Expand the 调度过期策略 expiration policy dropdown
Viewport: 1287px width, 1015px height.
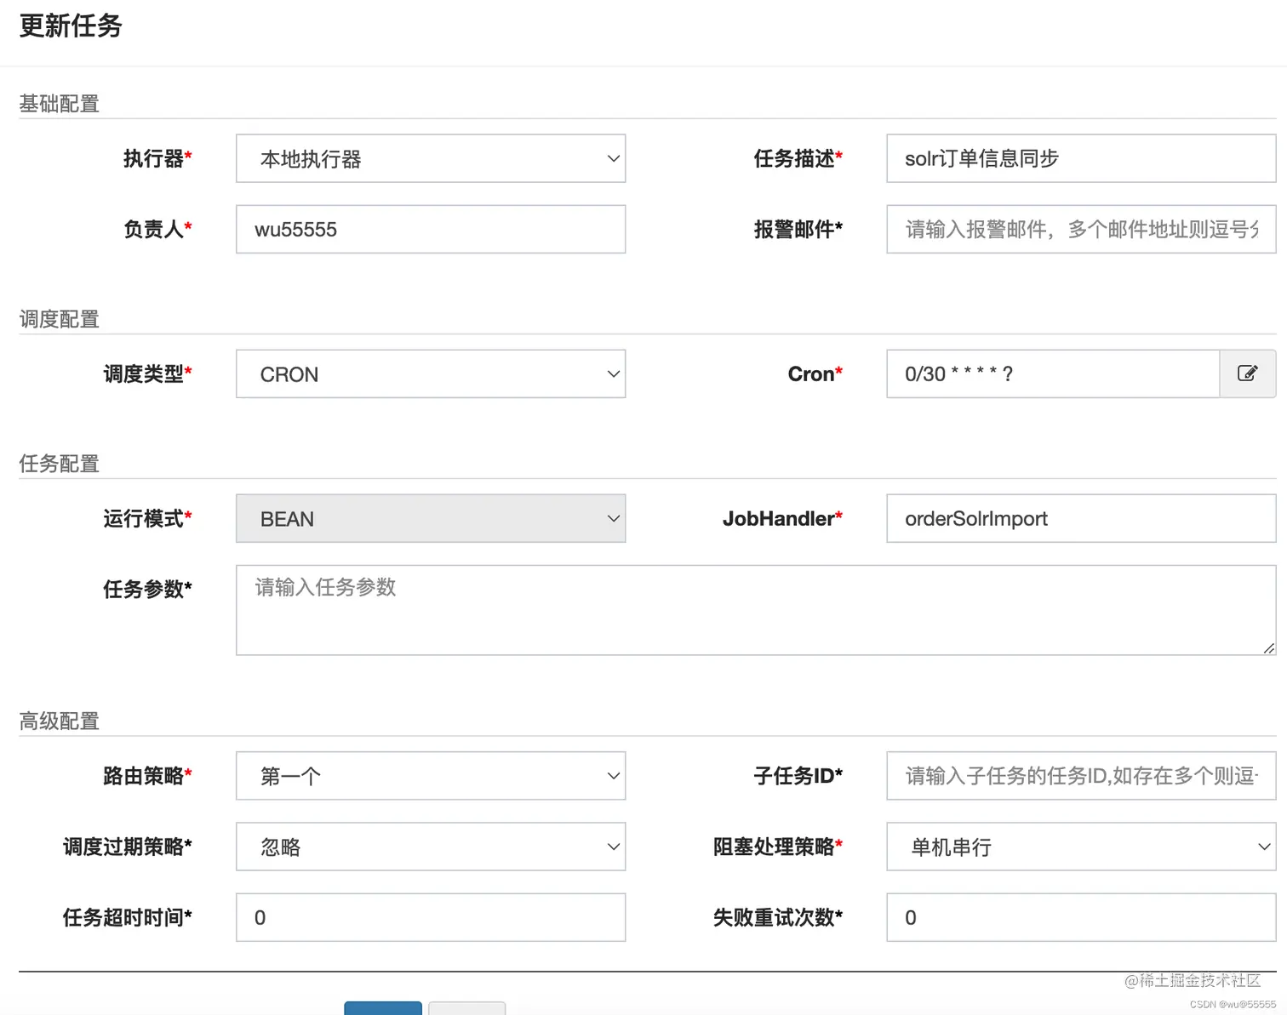click(430, 847)
